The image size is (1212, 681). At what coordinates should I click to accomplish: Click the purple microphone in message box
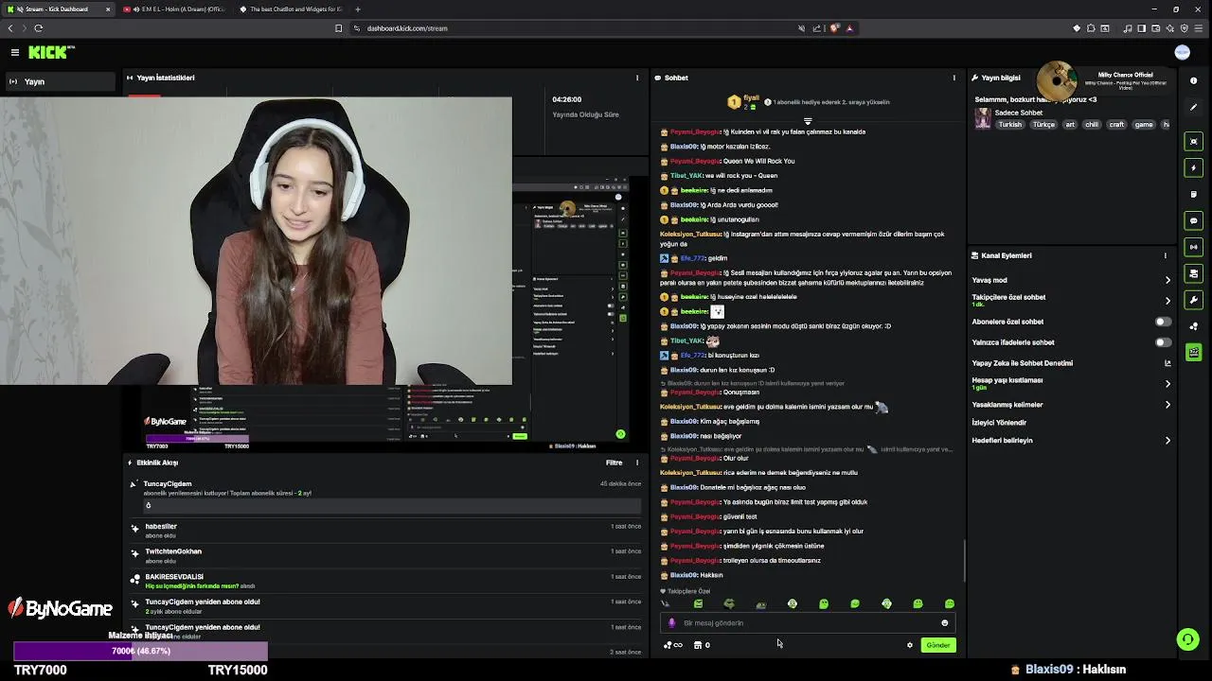click(x=672, y=622)
